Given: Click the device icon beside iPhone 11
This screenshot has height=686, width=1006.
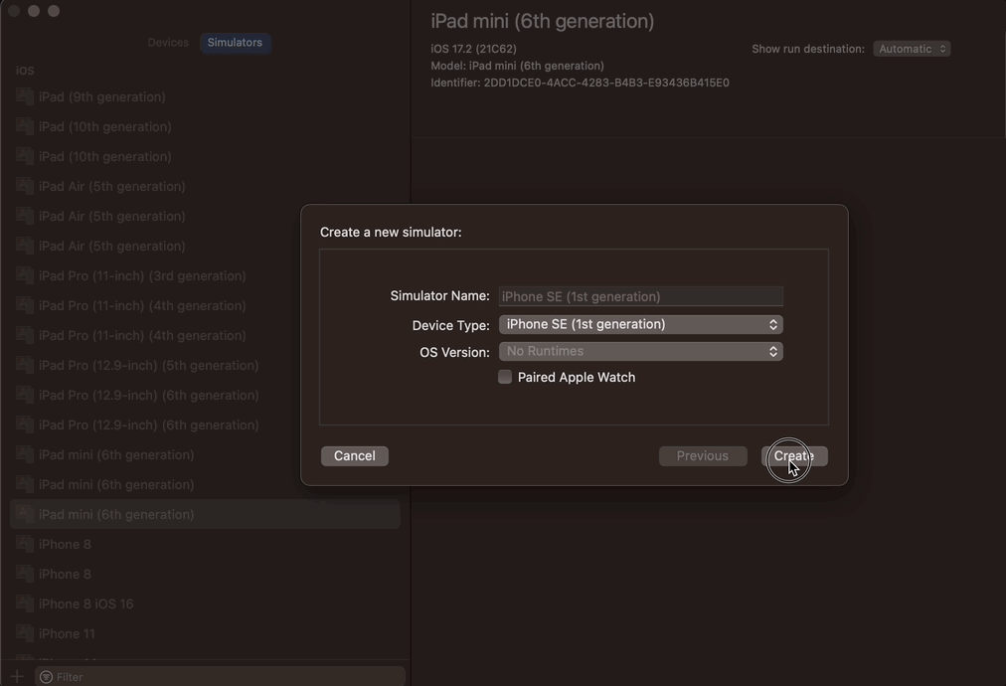Looking at the screenshot, I should (x=25, y=633).
